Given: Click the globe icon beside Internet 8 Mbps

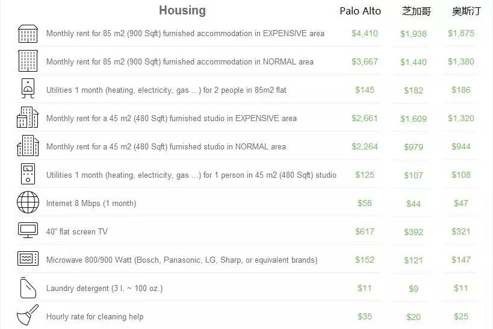Looking at the screenshot, I should 28,202.
